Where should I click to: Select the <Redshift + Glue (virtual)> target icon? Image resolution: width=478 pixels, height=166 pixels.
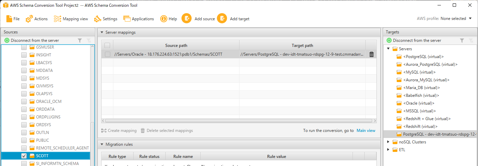tap(399, 119)
